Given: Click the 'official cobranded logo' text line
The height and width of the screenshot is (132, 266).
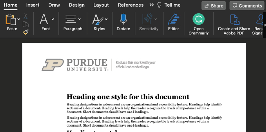Looking at the screenshot, I should click(132, 67).
